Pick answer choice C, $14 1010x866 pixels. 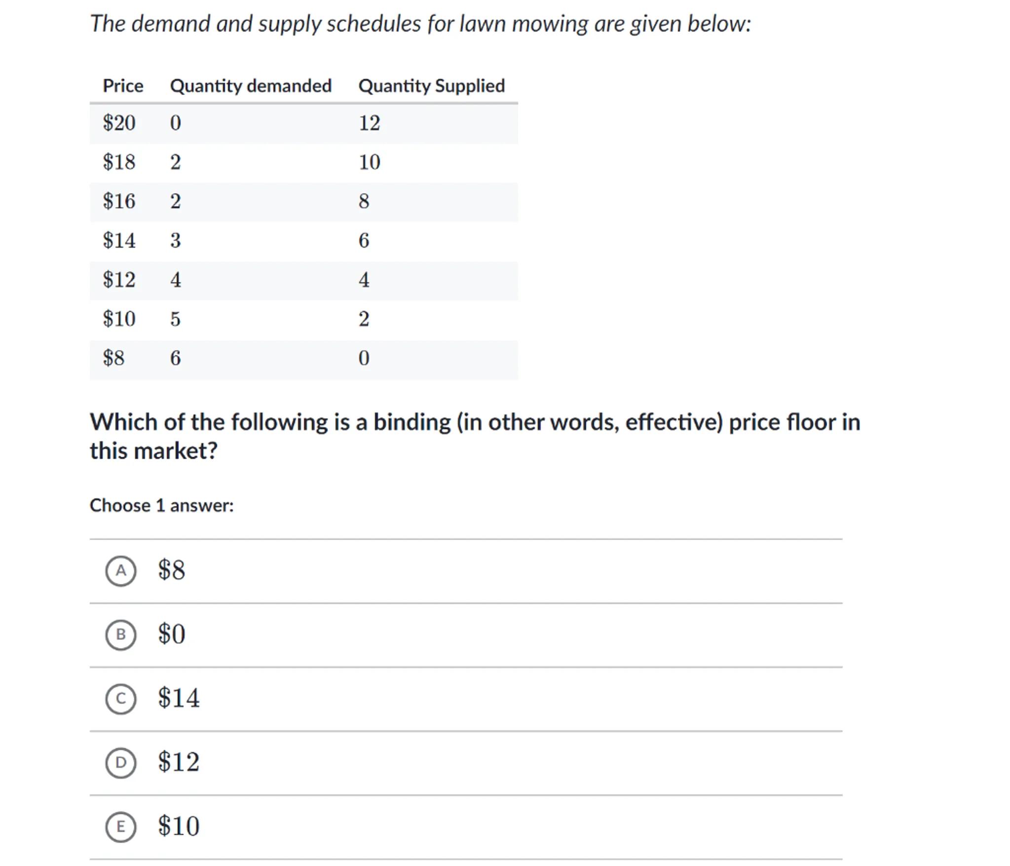[x=120, y=699]
